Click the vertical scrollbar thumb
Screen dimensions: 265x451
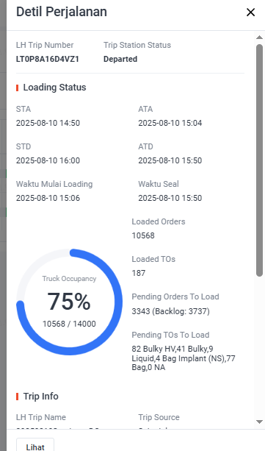(x=259, y=160)
